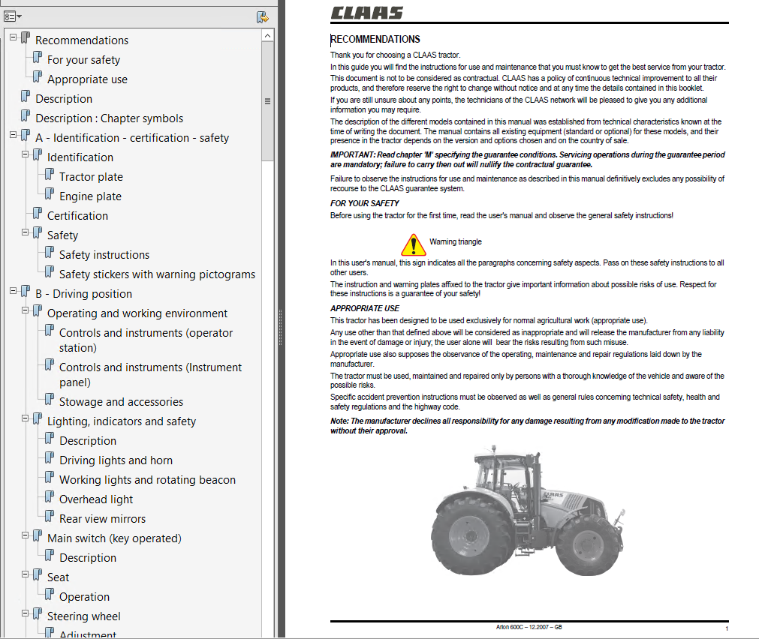Click the Engine plate bookmark icon

(x=50, y=193)
